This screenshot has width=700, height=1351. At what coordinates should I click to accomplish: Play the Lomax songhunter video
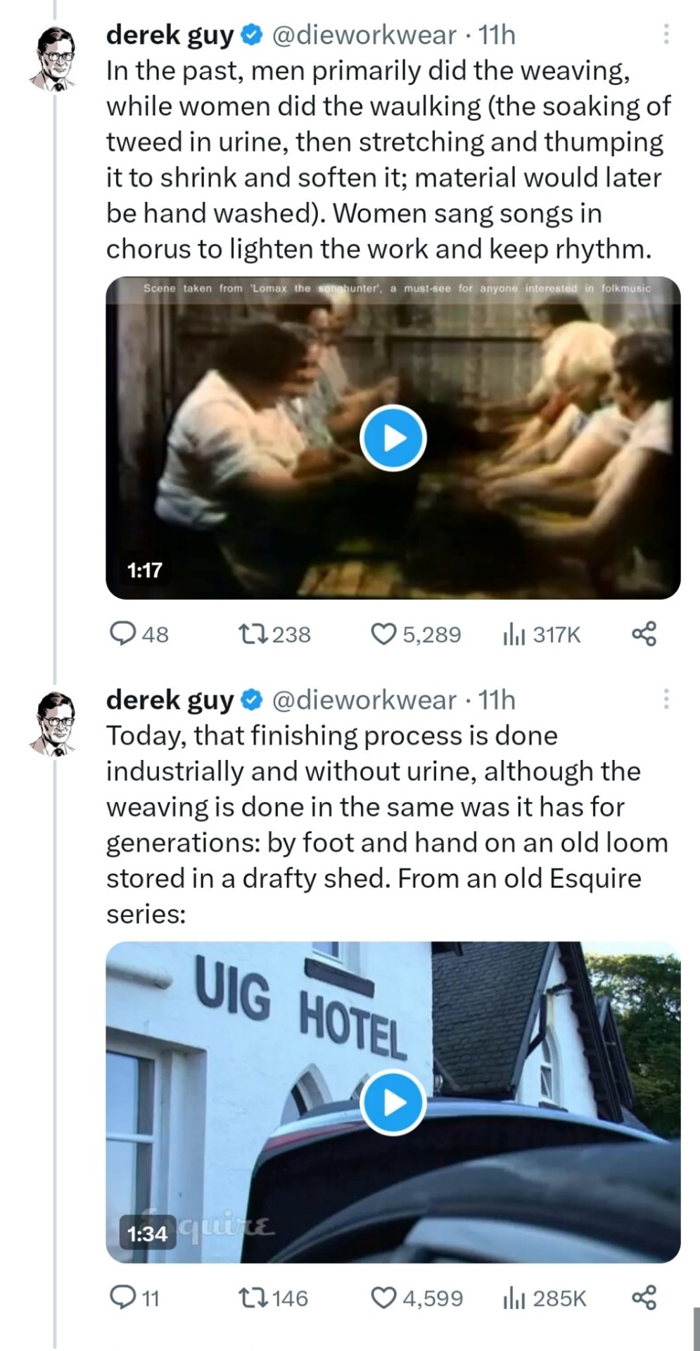click(393, 438)
